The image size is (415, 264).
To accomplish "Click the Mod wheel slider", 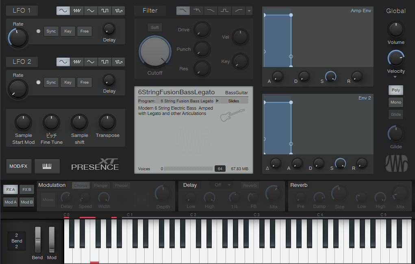I will [52, 240].
